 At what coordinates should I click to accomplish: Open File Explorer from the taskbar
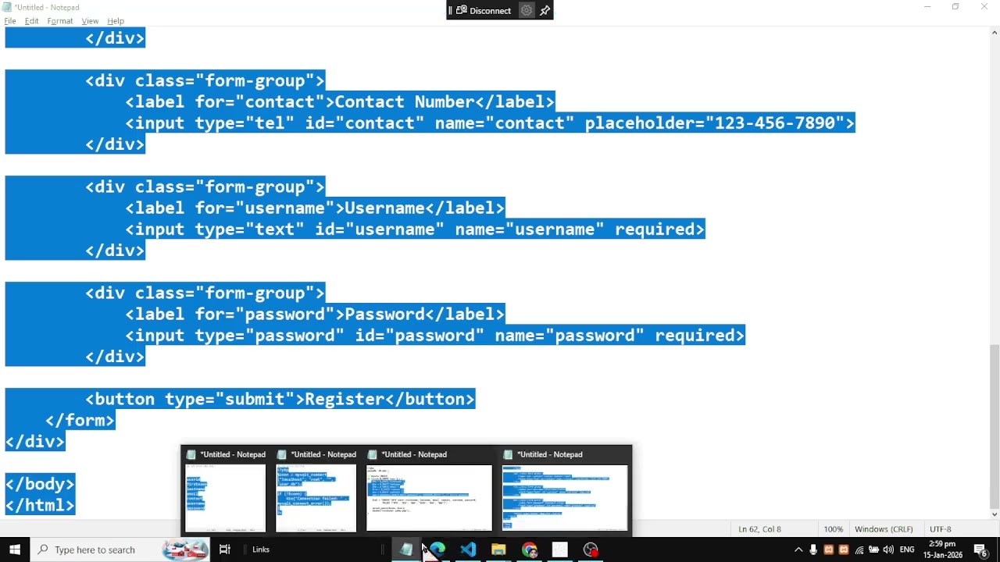coord(498,550)
